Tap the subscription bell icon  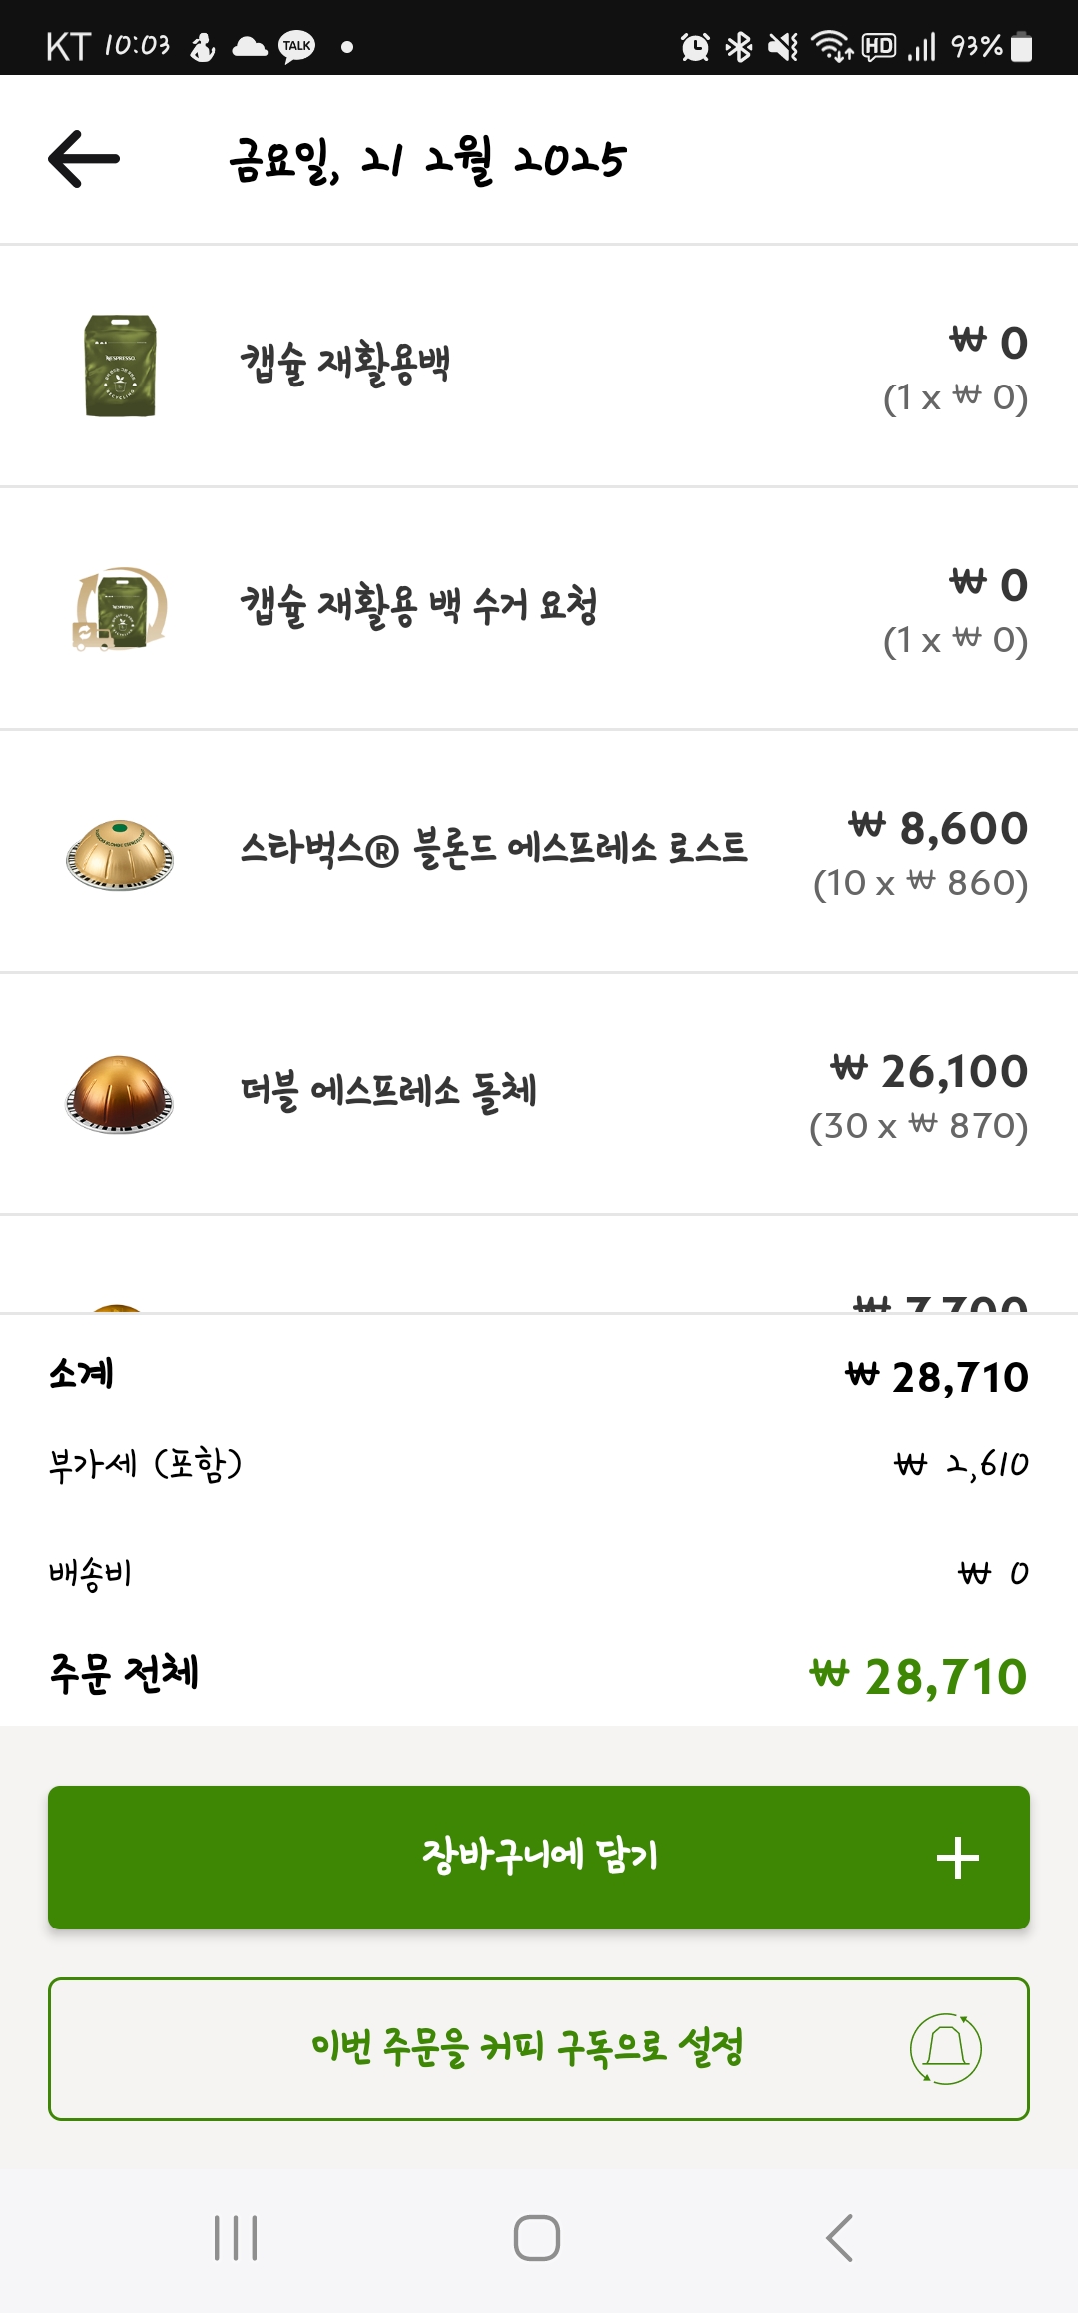click(x=945, y=2048)
